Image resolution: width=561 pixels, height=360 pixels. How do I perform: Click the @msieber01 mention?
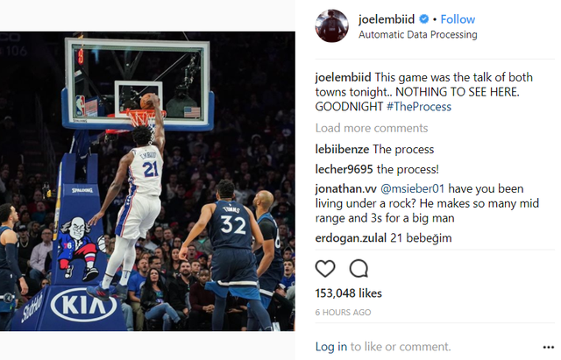pyautogui.click(x=412, y=188)
